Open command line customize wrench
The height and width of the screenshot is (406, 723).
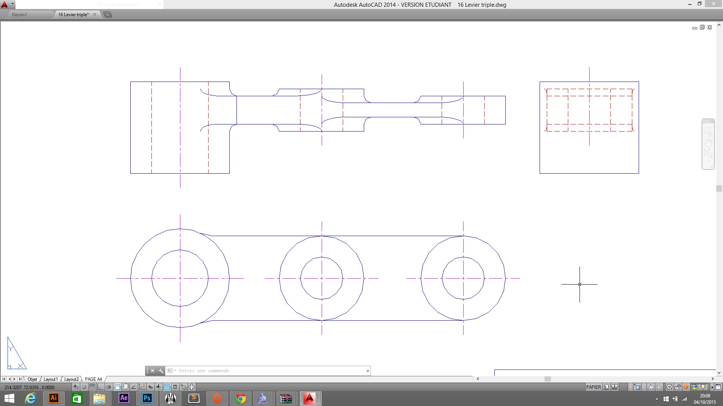coord(161,371)
